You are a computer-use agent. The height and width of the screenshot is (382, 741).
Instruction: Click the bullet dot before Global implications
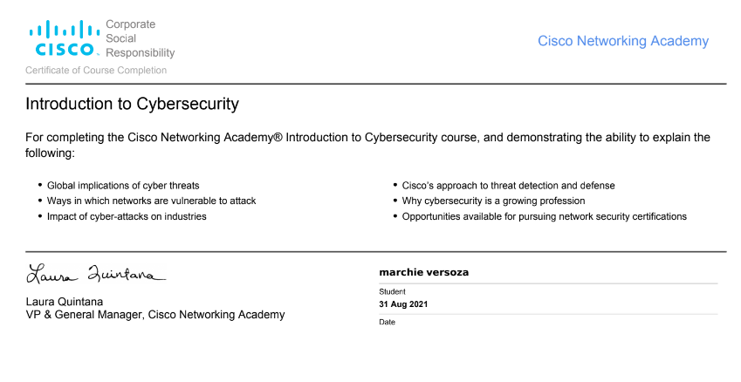(40, 186)
